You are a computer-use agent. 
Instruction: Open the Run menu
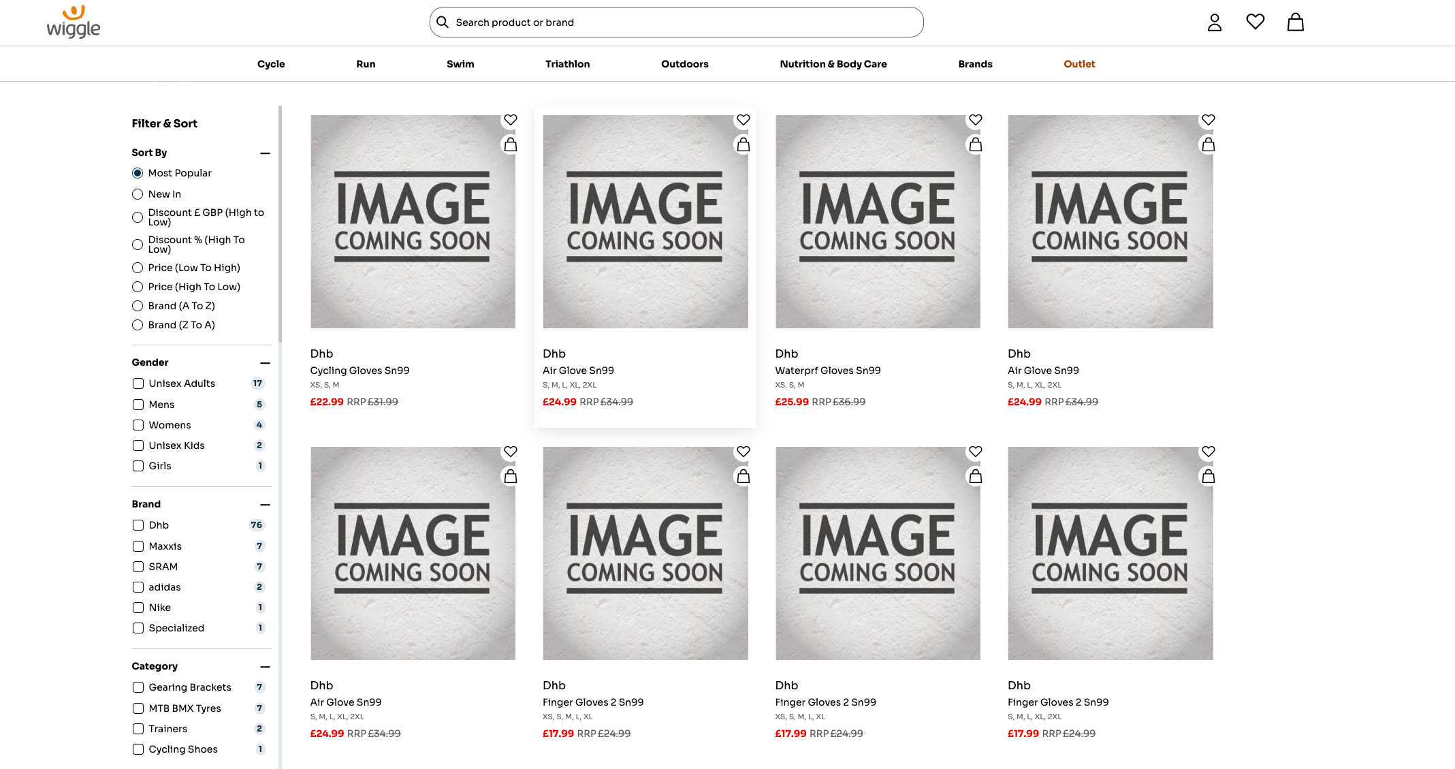[x=366, y=64]
